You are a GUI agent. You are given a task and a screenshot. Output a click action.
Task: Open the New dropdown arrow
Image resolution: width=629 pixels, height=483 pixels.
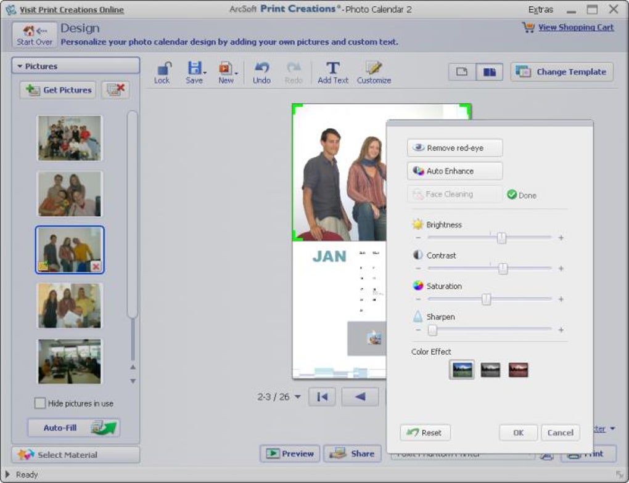(x=236, y=73)
